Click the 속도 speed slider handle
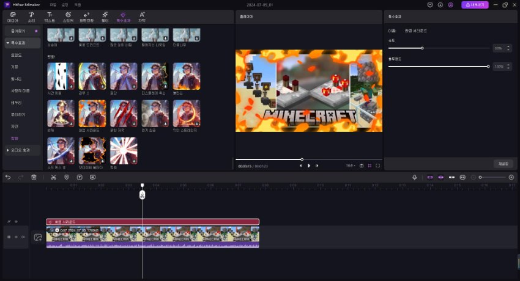520x281 pixels. (422, 48)
